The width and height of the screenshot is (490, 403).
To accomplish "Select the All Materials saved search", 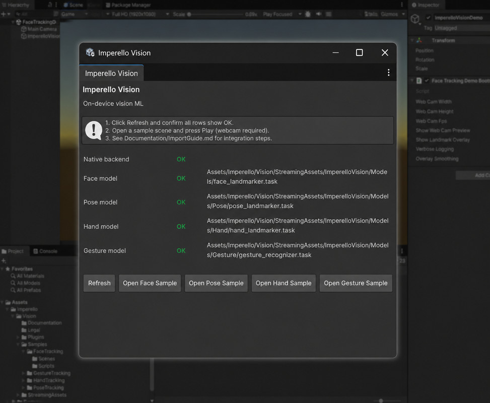I will click(28, 276).
